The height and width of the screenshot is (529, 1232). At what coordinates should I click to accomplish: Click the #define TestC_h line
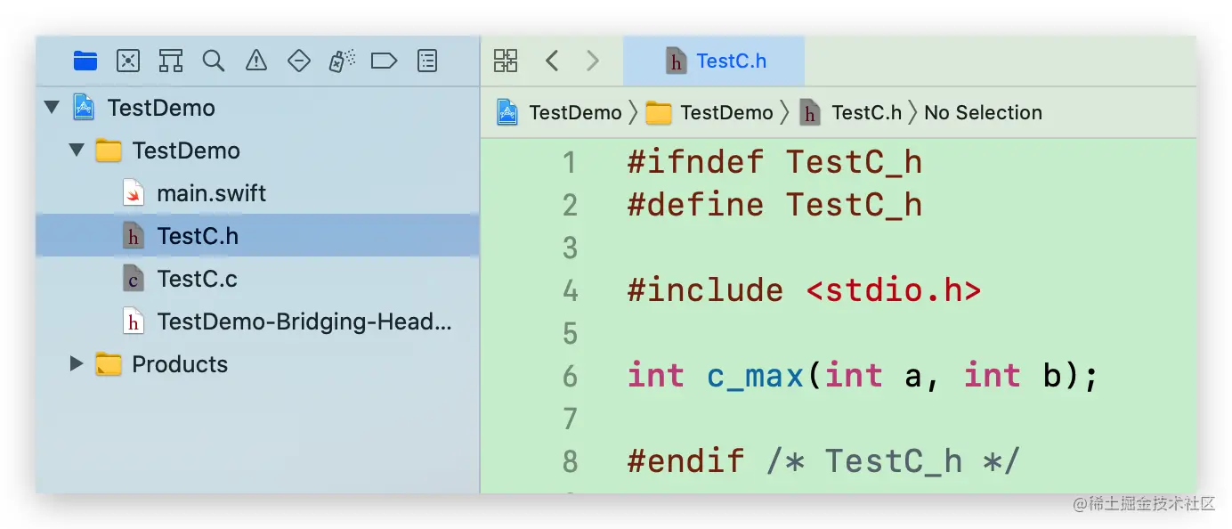tap(774, 206)
